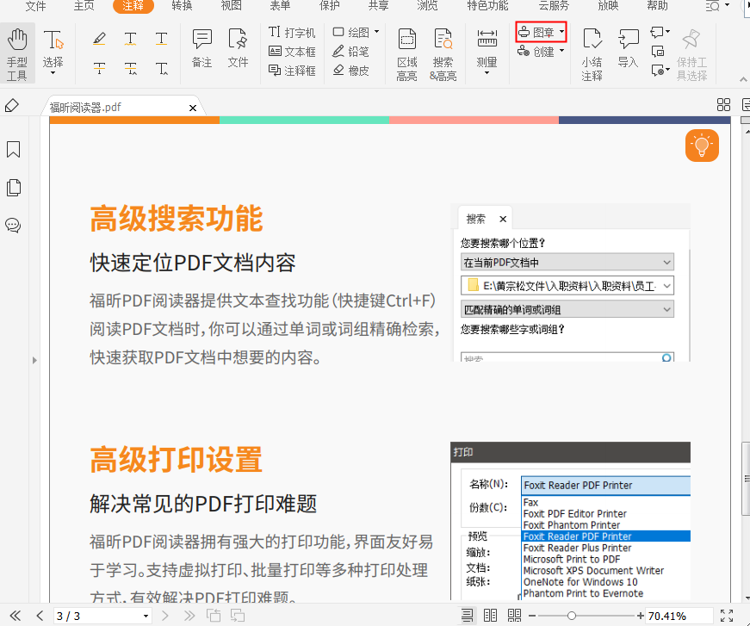Apply the Stamp (图章) tool
Viewport: 750px width, 626px height.
[x=532, y=31]
